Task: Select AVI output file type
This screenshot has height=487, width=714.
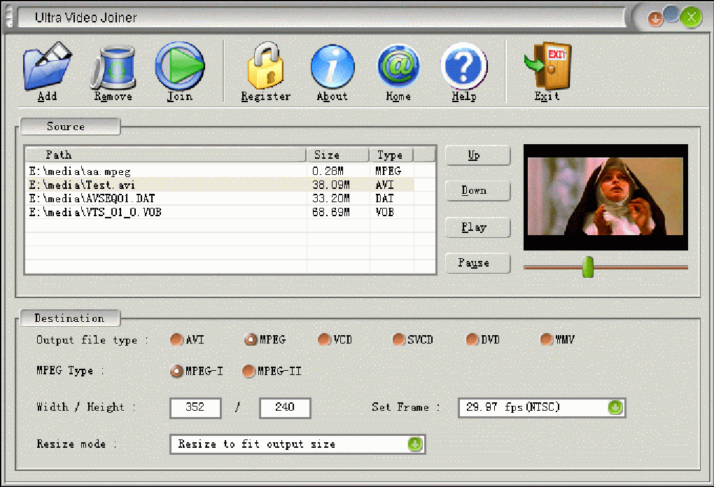Action: 176,339
